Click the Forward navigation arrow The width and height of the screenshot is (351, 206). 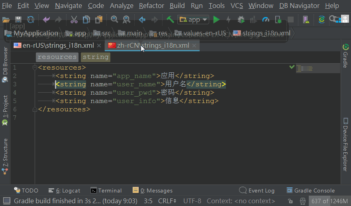(155, 19)
